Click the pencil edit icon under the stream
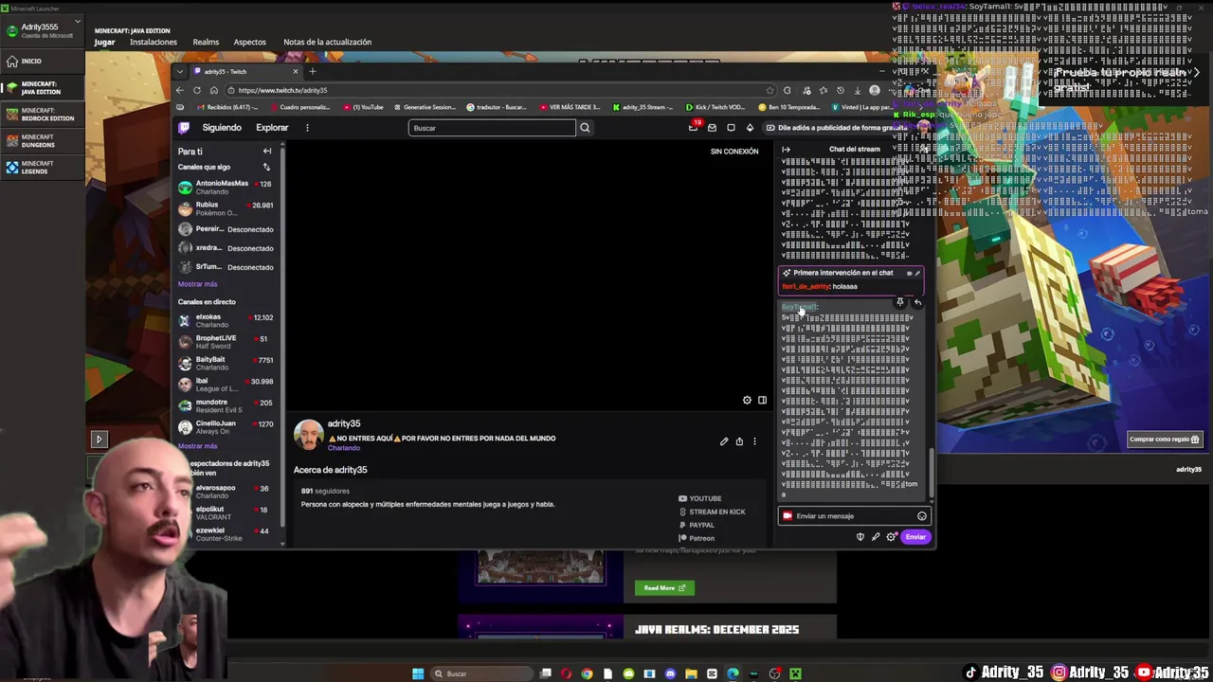This screenshot has height=682, width=1213. (x=724, y=441)
